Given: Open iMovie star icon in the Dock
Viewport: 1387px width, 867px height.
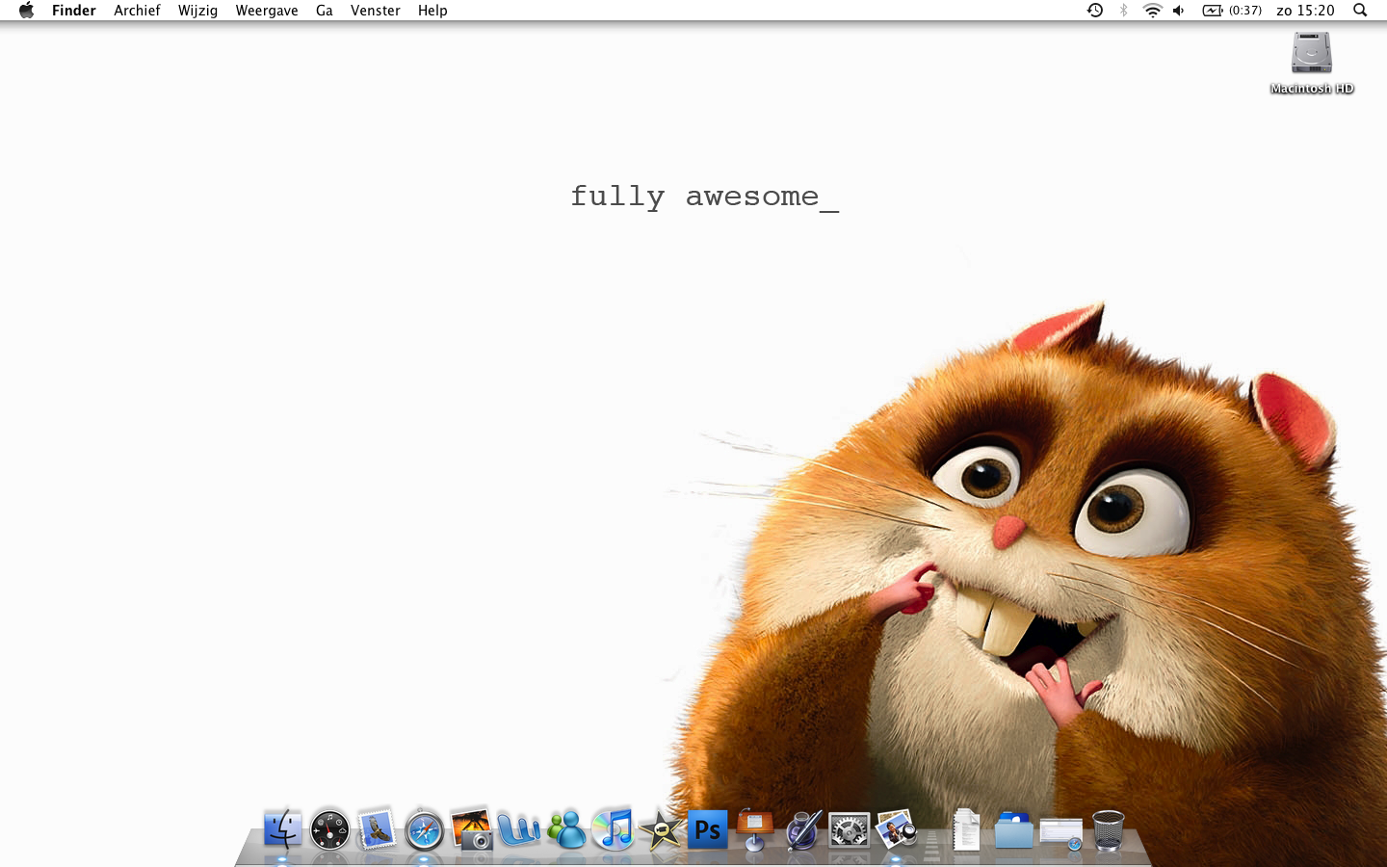Looking at the screenshot, I should tap(661, 829).
